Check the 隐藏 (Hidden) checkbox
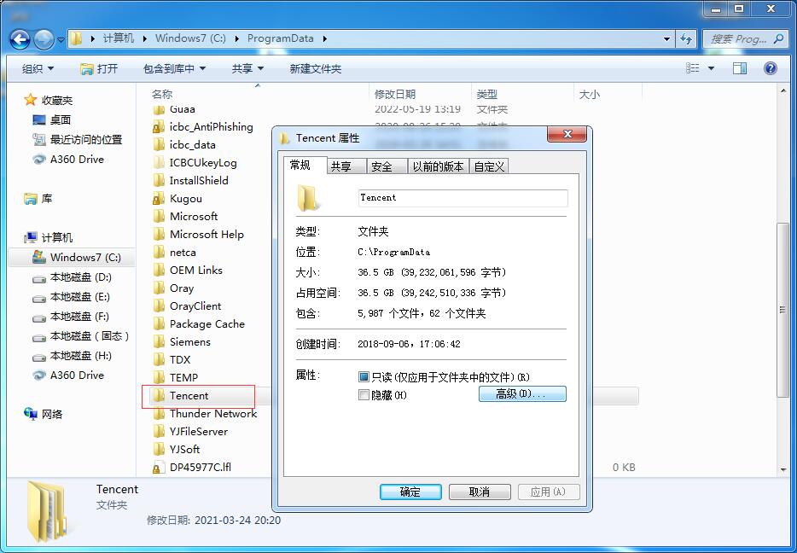Image resolution: width=797 pixels, height=553 pixels. (364, 394)
